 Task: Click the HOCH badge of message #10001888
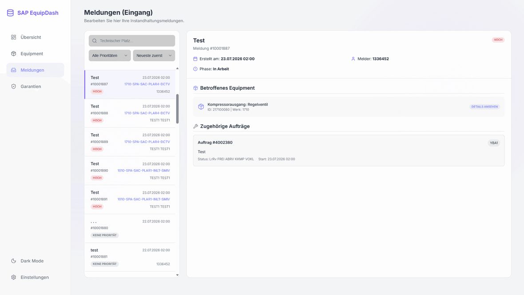pyautogui.click(x=97, y=120)
